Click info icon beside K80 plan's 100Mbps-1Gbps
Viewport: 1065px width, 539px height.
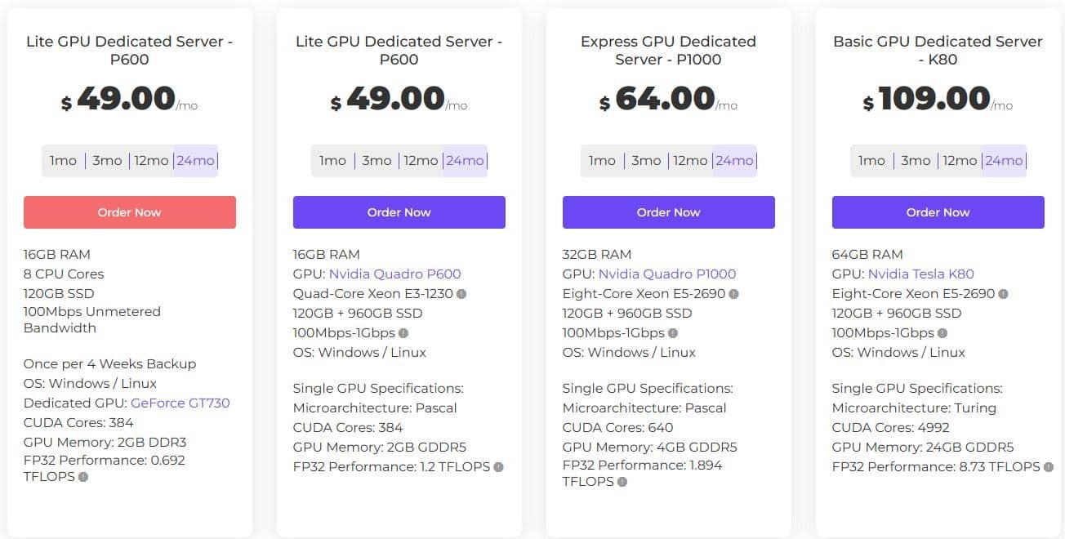[942, 333]
